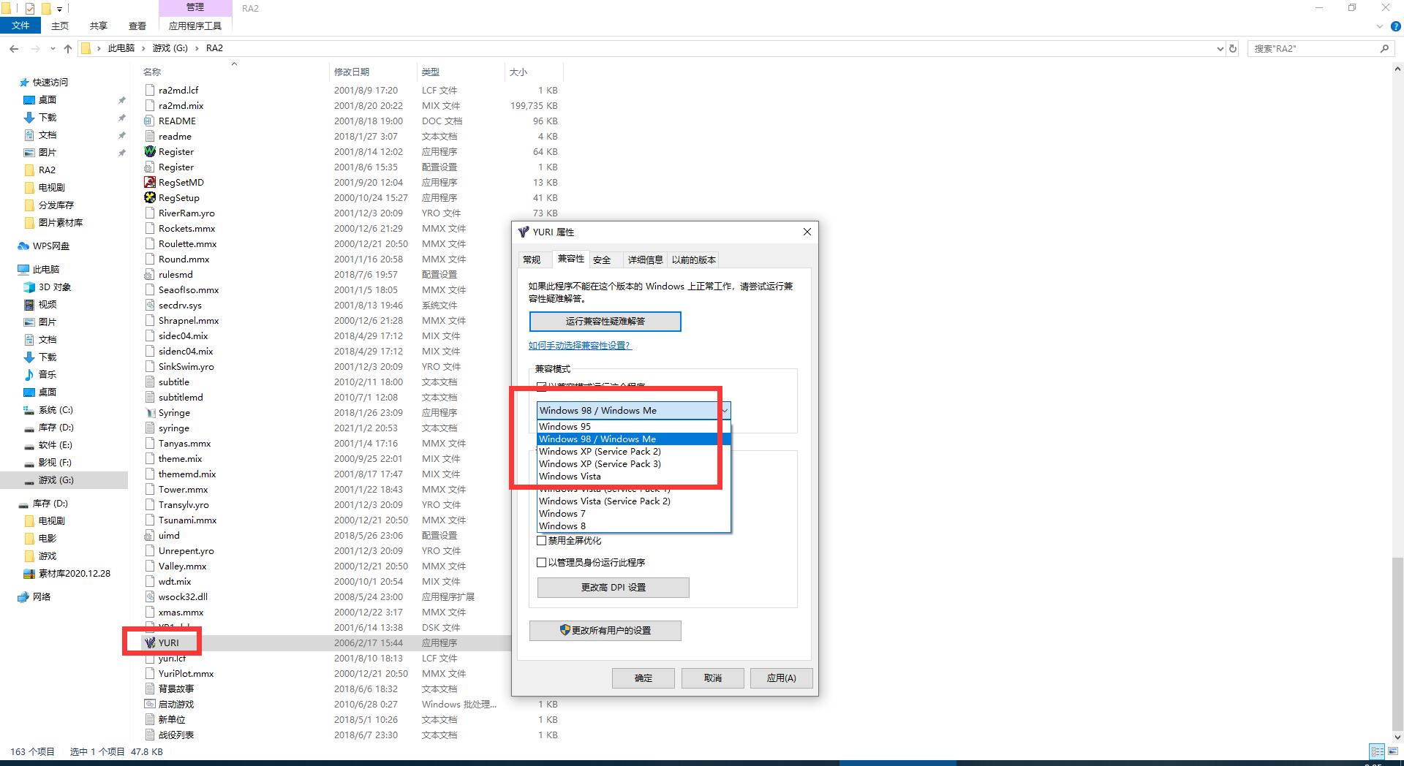
Task: Select the YURI application icon in file list
Action: (151, 642)
